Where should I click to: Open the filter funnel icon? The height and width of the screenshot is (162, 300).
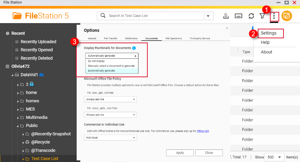tap(262, 16)
